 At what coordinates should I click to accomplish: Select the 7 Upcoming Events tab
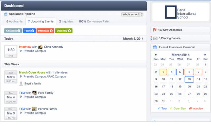click(x=41, y=22)
